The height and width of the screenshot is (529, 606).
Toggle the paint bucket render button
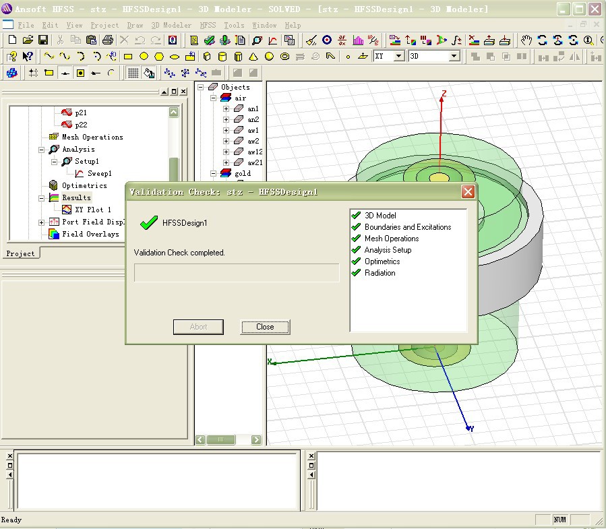(149, 73)
